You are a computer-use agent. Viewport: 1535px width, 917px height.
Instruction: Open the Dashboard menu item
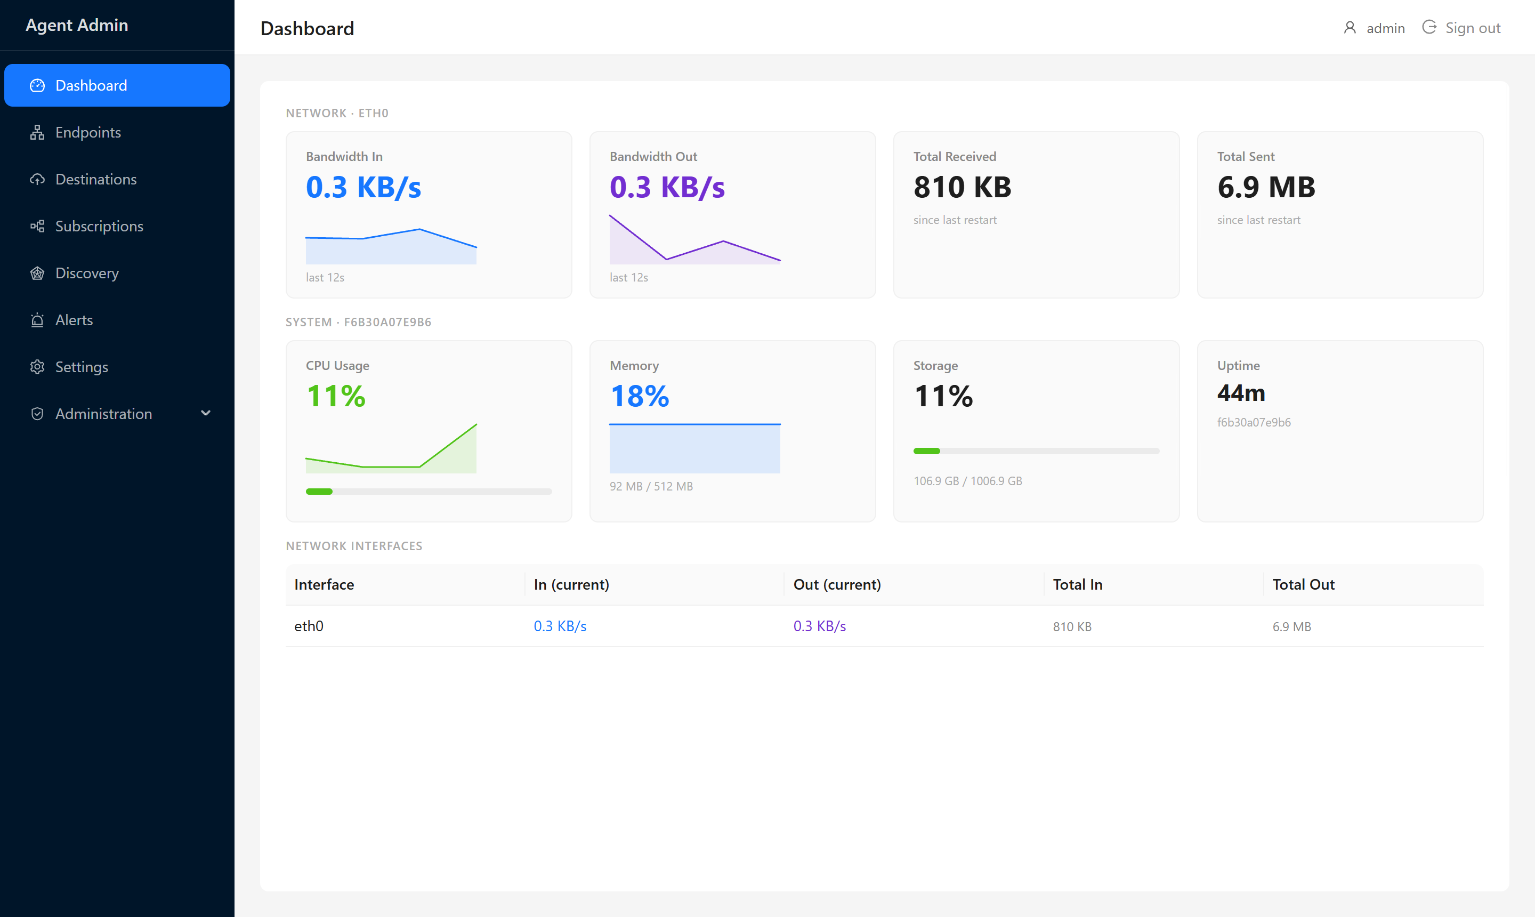coord(117,85)
